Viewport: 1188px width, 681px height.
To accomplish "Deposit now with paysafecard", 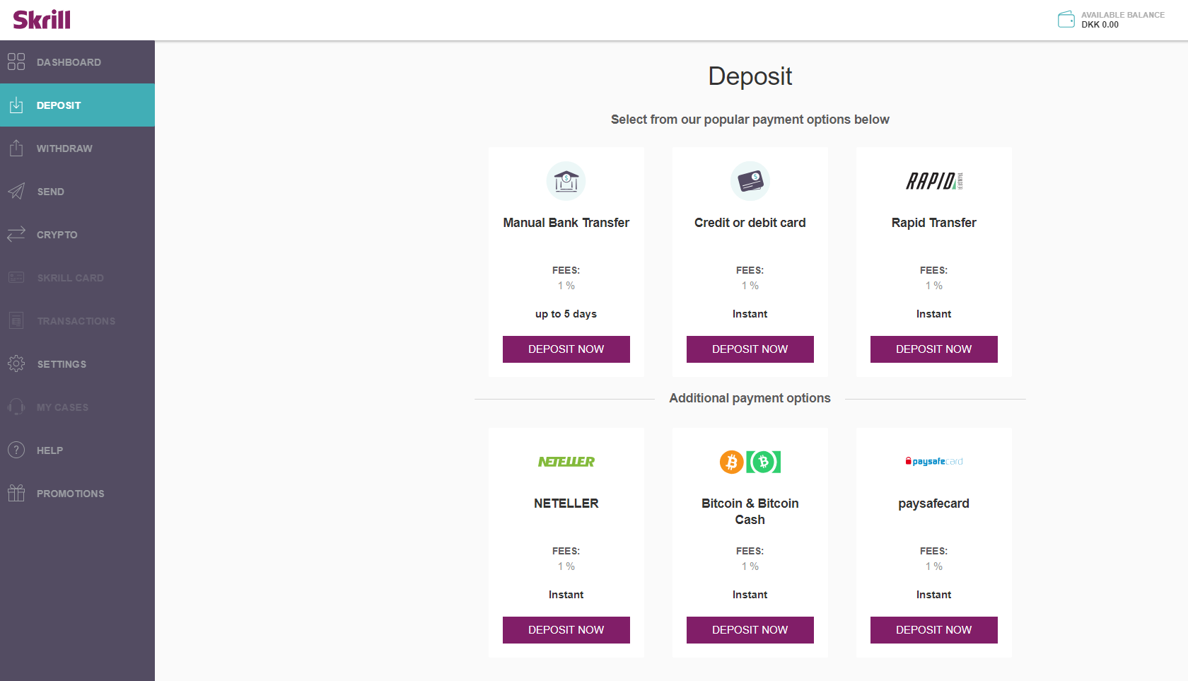I will (934, 630).
